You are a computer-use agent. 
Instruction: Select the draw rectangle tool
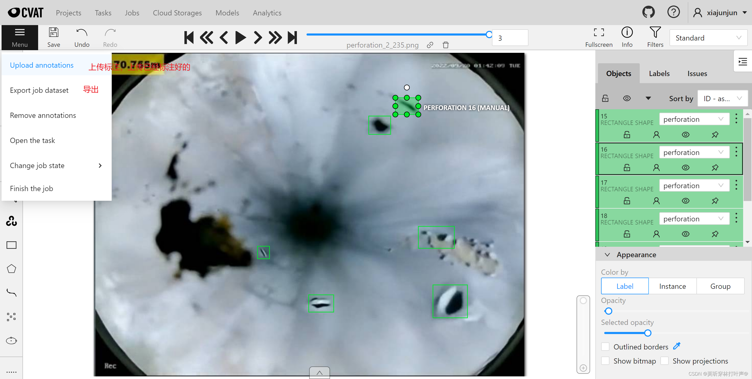(11, 245)
